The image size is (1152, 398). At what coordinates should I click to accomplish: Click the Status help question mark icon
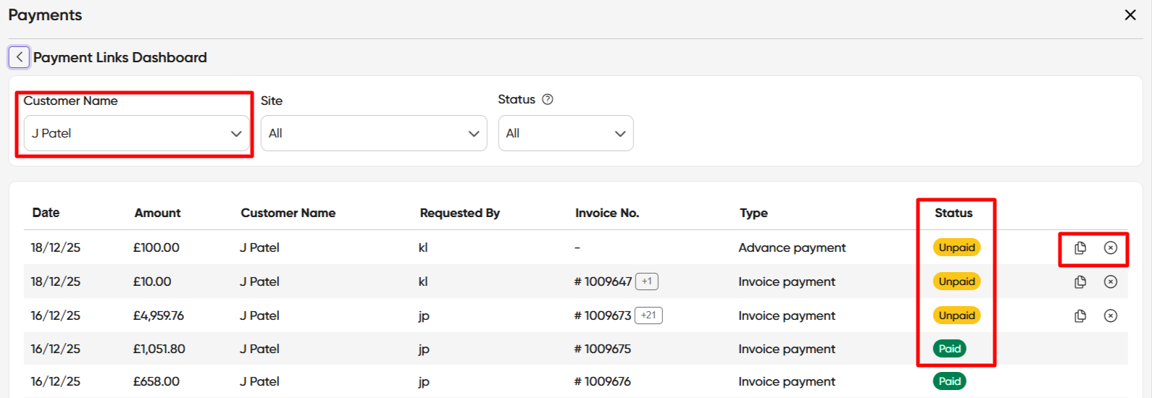click(548, 100)
